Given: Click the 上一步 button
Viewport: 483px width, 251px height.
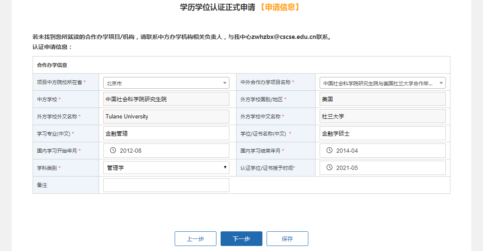Looking at the screenshot, I should tap(195, 239).
